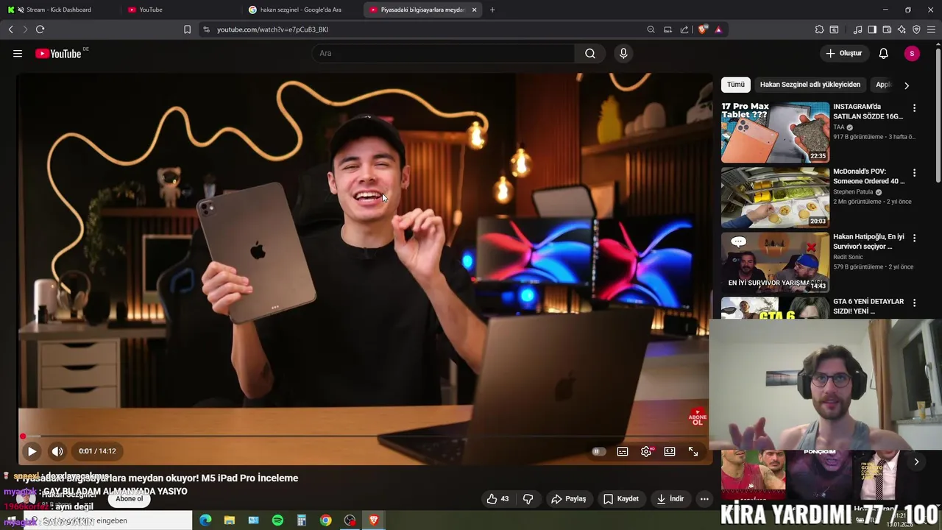
Task: Reload the page
Action: coord(40,29)
